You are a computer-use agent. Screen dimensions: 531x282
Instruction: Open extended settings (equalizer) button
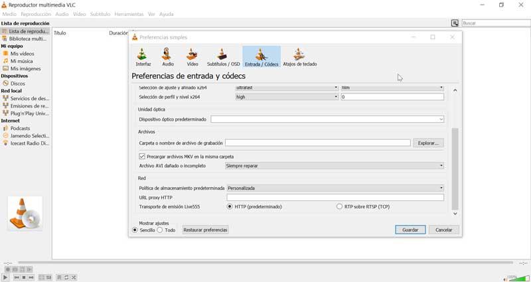[49, 277]
